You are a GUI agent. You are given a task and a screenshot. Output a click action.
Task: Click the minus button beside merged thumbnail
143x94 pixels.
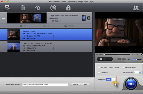[4, 18]
